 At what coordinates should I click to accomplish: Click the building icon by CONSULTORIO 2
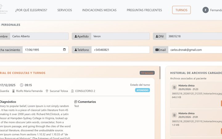pyautogui.click(x=72, y=91)
